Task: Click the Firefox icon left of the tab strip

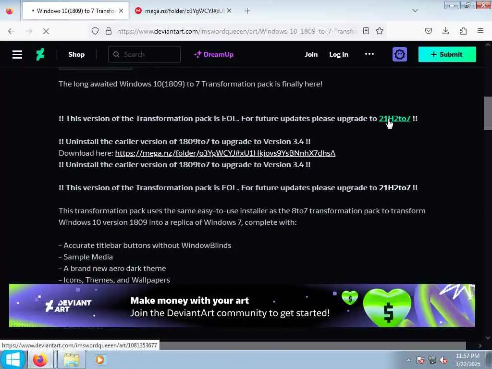Action: click(x=10, y=11)
